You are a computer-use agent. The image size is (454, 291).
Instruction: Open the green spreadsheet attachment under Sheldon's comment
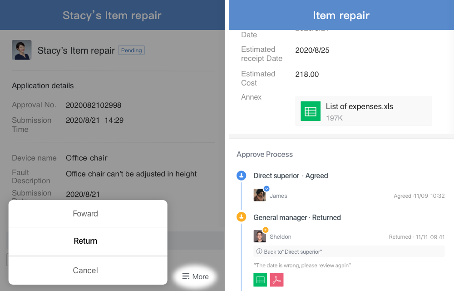260,280
